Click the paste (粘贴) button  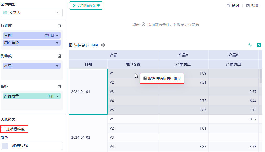(233, 5)
